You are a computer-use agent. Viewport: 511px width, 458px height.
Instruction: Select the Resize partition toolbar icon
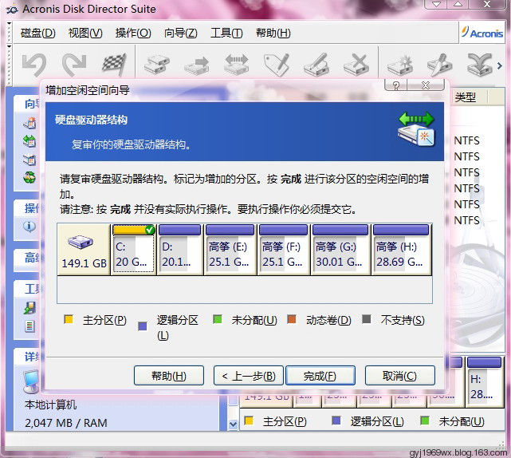tap(237, 64)
